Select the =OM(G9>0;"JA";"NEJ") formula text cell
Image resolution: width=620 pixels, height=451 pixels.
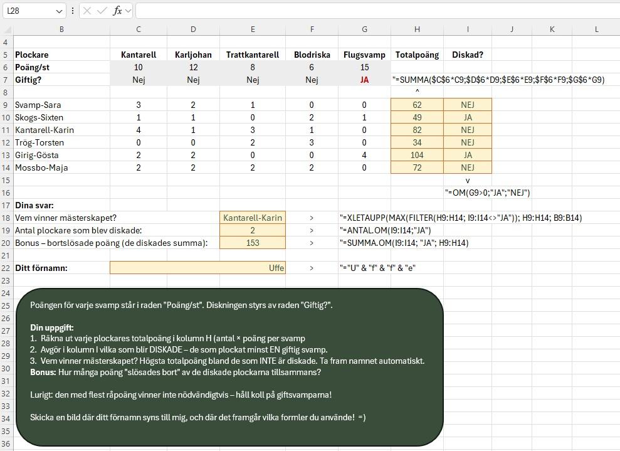(x=487, y=193)
